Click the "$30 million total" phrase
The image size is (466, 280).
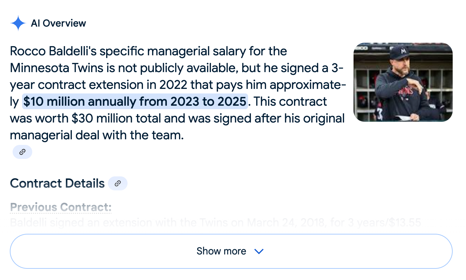point(116,118)
